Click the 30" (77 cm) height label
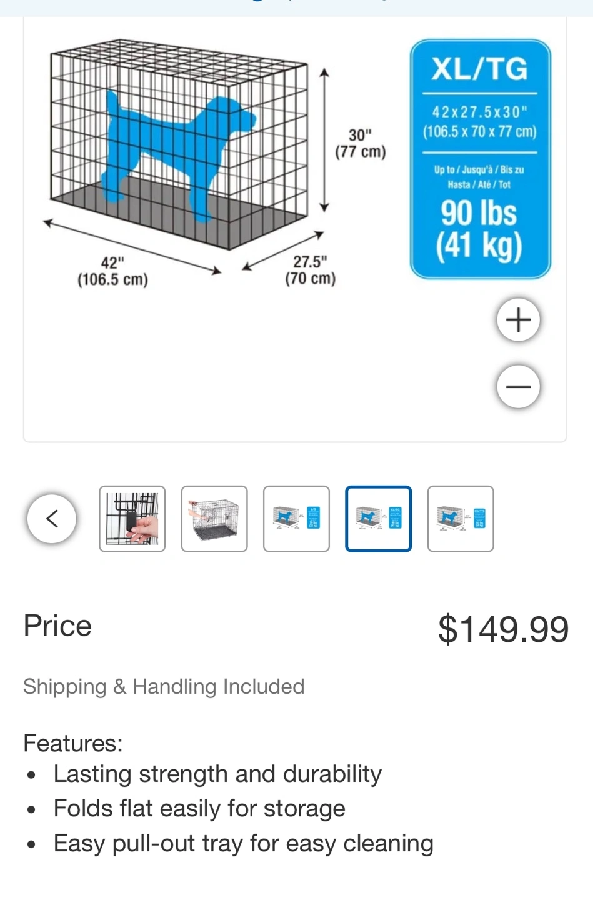 point(361,143)
